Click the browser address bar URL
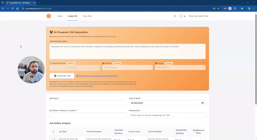 point(38,9)
